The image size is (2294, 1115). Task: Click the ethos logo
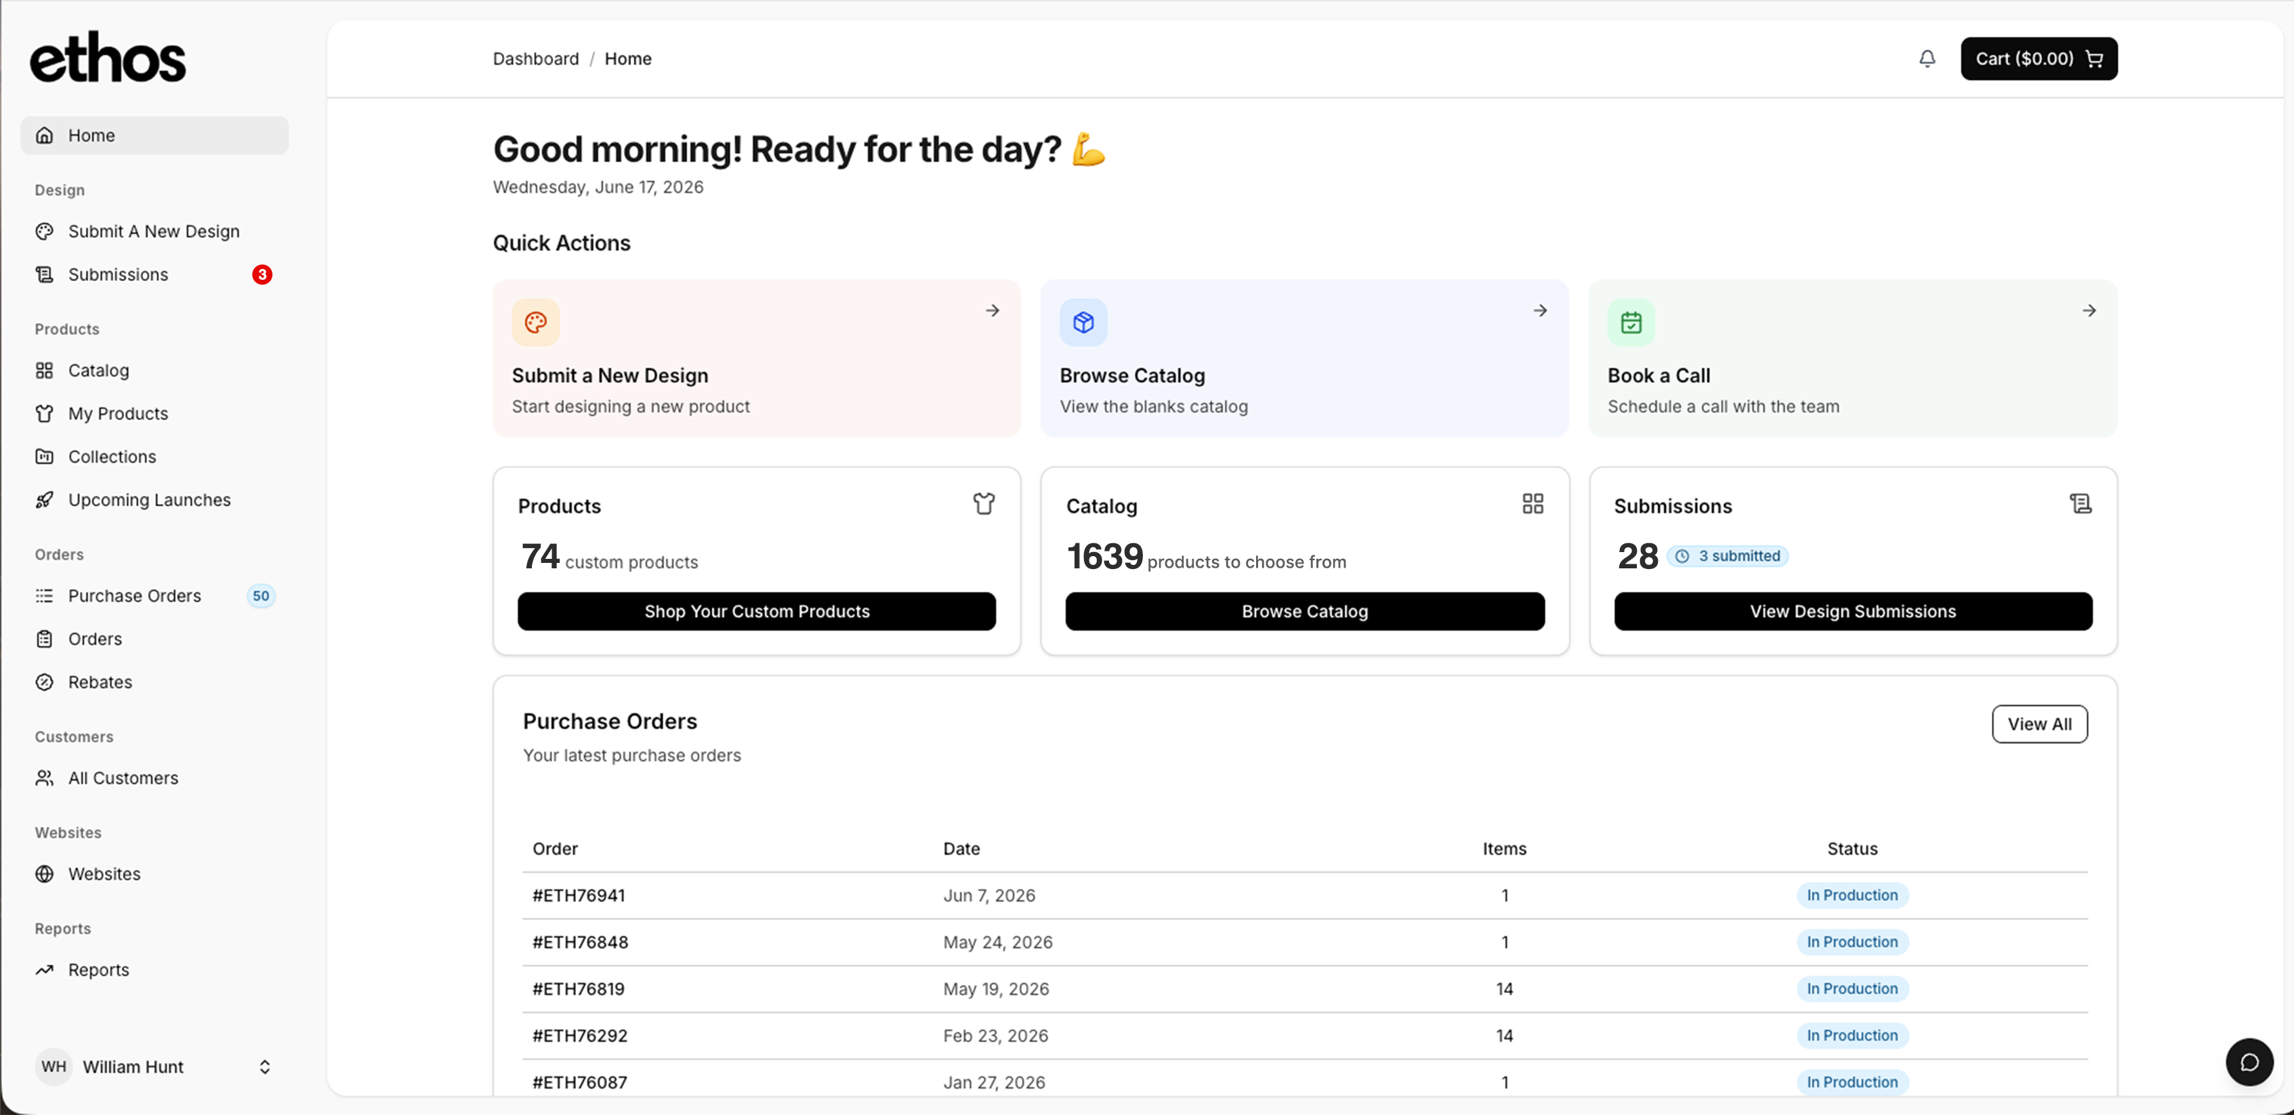click(108, 58)
